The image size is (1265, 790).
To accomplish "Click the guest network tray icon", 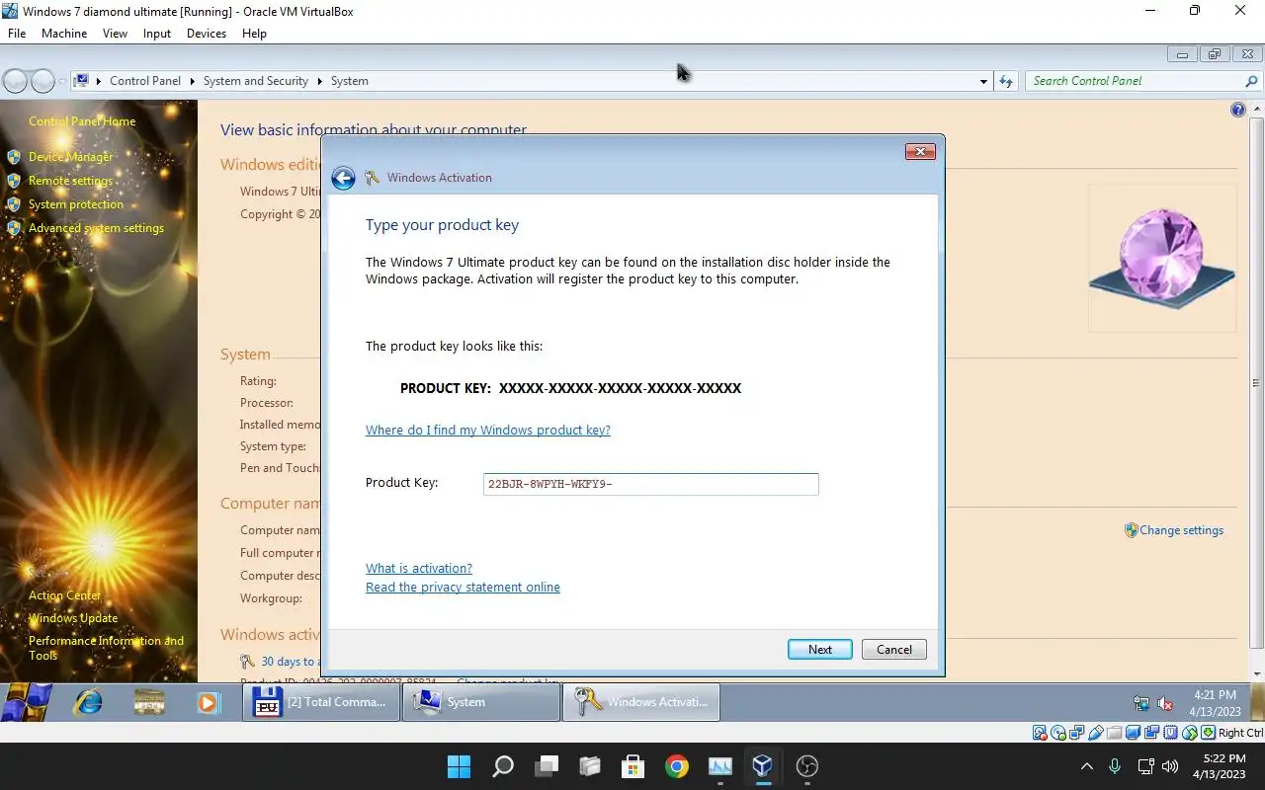I will point(1141,704).
